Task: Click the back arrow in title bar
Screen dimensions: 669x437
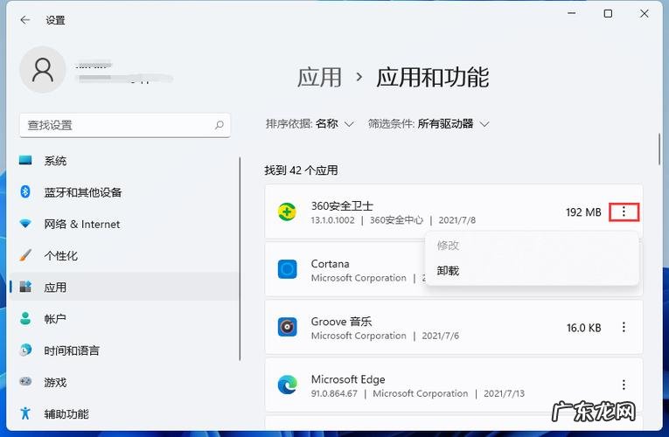Action: [x=25, y=19]
